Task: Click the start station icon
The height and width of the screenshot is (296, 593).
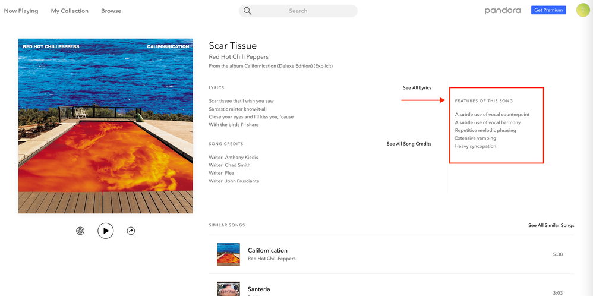Action: [80, 231]
